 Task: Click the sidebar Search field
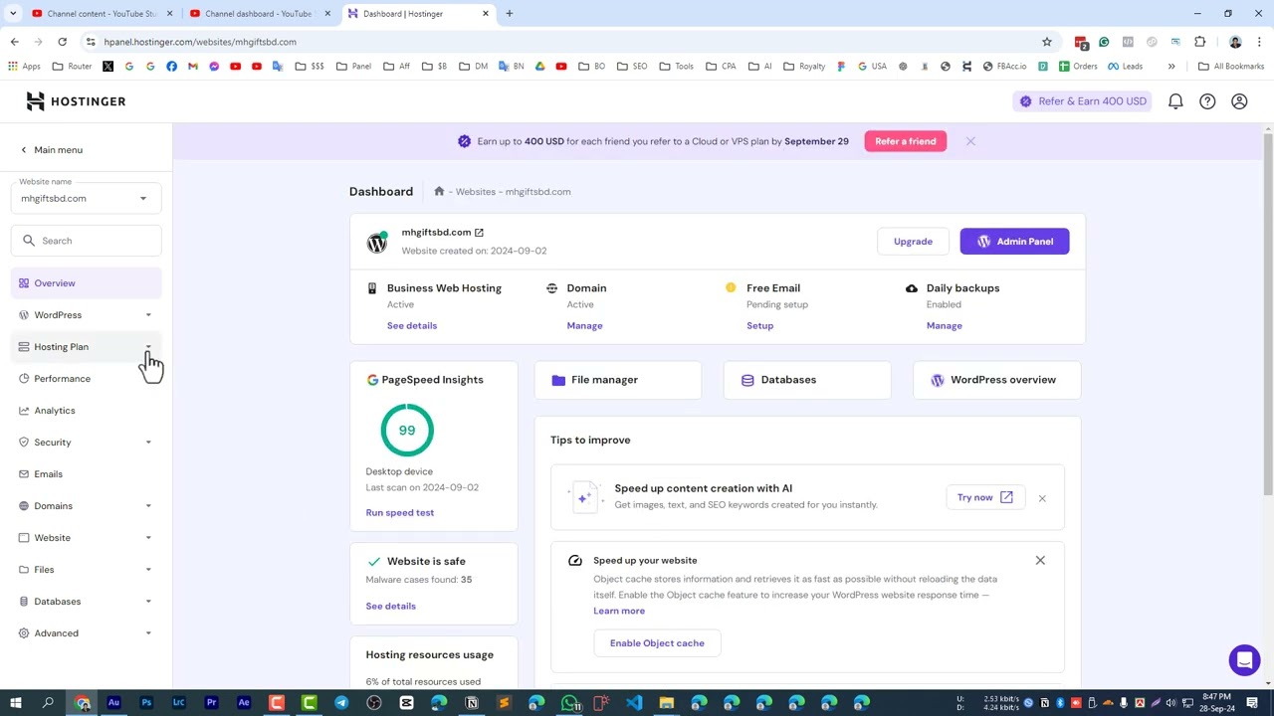coord(86,241)
